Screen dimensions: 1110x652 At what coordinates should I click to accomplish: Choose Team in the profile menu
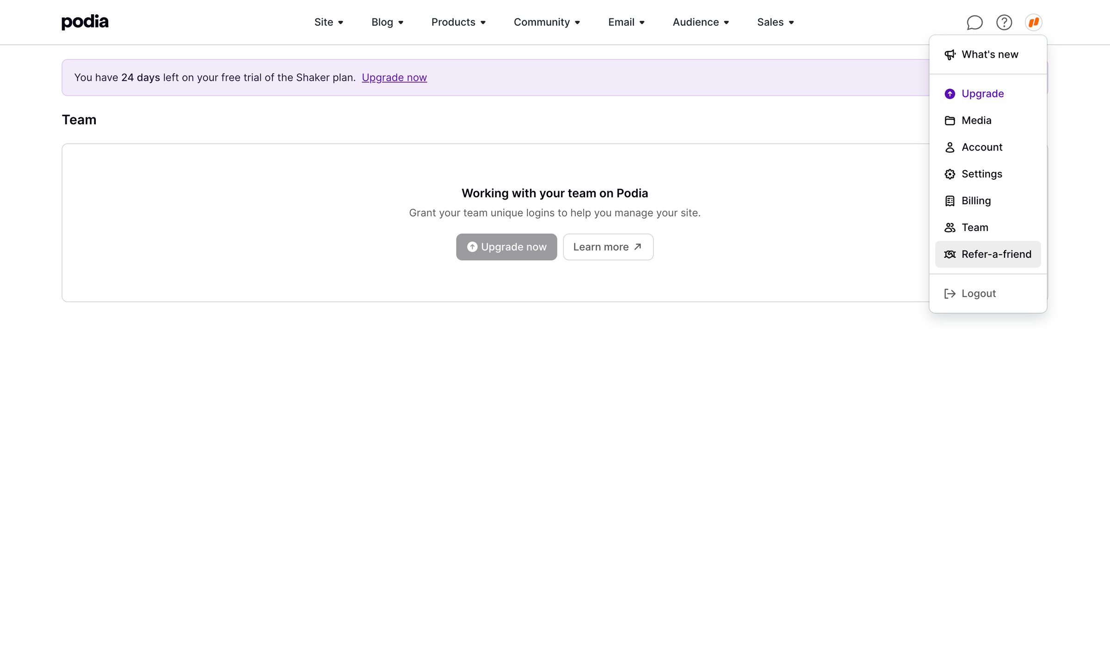[x=988, y=228]
